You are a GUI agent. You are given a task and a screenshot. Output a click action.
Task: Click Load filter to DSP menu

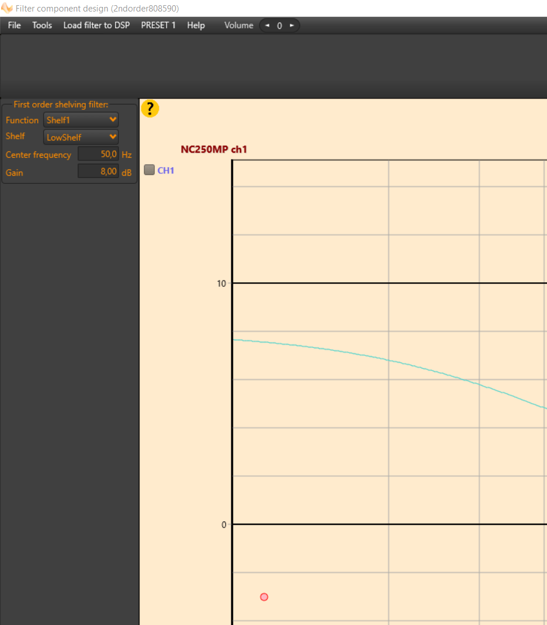(96, 25)
